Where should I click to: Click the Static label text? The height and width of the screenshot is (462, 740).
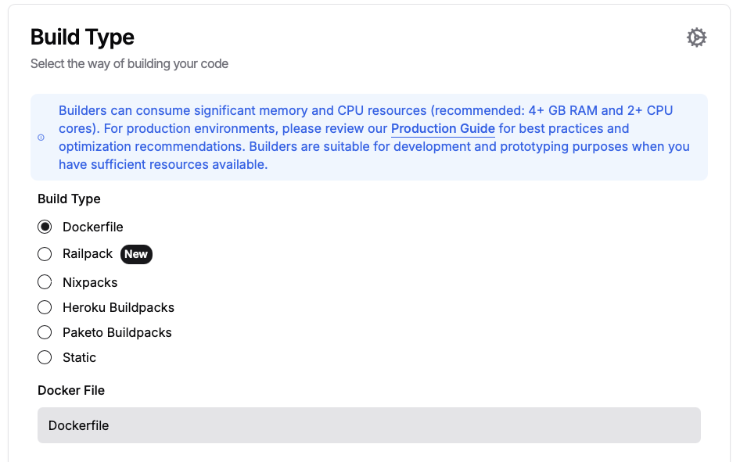79,357
